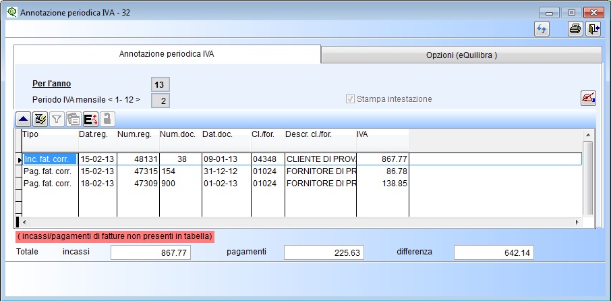Image resolution: width=611 pixels, height=301 pixels.
Task: Click the differenza field 642.14
Action: (494, 252)
